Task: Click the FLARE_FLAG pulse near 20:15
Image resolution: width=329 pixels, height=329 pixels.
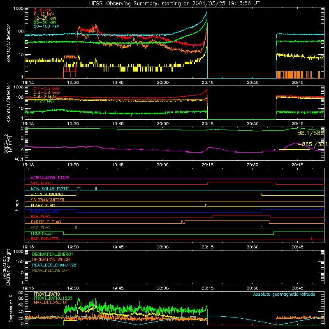Action: pos(206,205)
